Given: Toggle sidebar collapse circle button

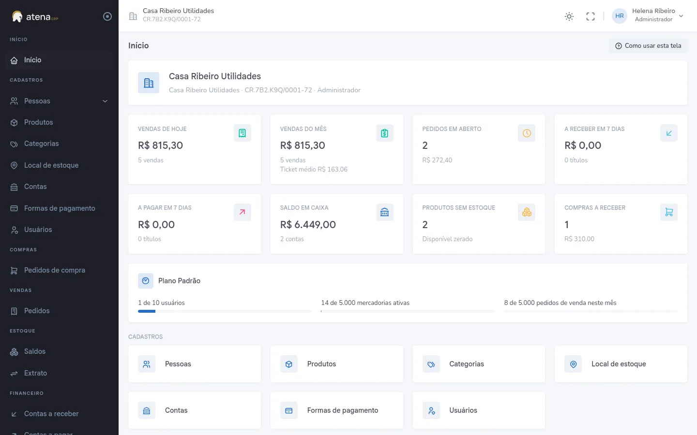Looking at the screenshot, I should pyautogui.click(x=107, y=16).
